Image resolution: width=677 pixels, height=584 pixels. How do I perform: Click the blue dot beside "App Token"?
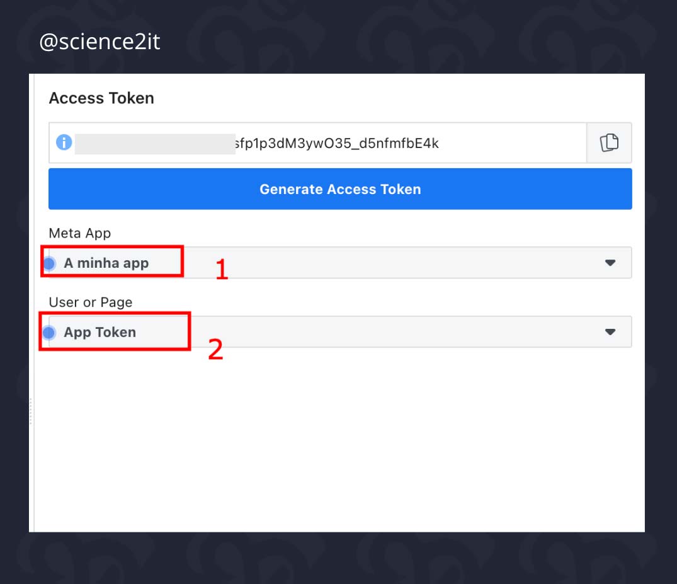(50, 332)
